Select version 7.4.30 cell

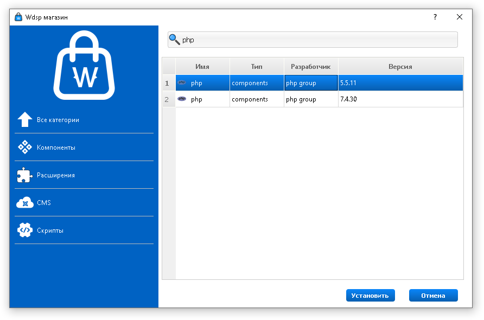click(x=400, y=99)
